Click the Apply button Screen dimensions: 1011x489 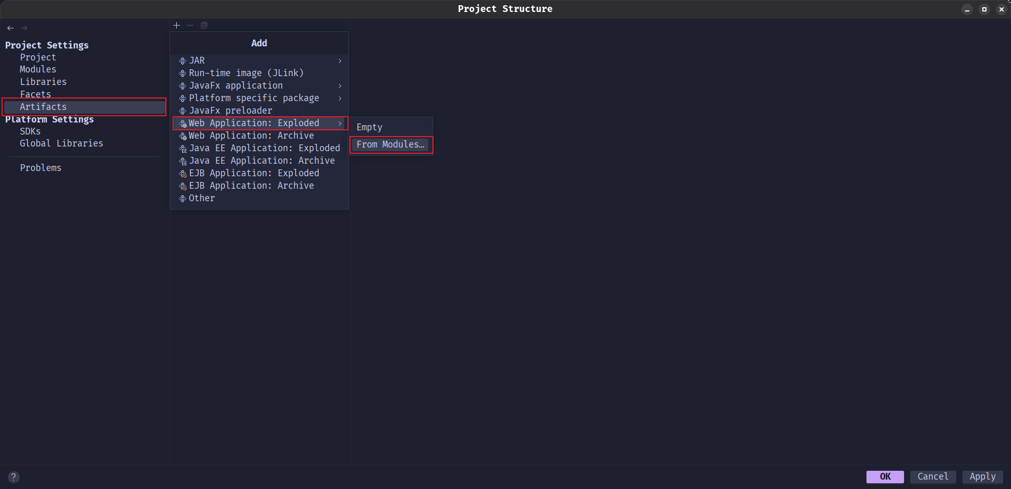pyautogui.click(x=982, y=476)
